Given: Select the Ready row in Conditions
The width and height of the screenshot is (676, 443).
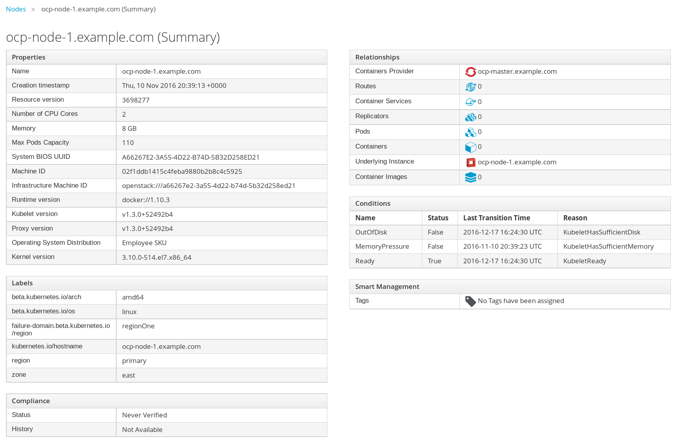Looking at the screenshot, I should [365, 261].
